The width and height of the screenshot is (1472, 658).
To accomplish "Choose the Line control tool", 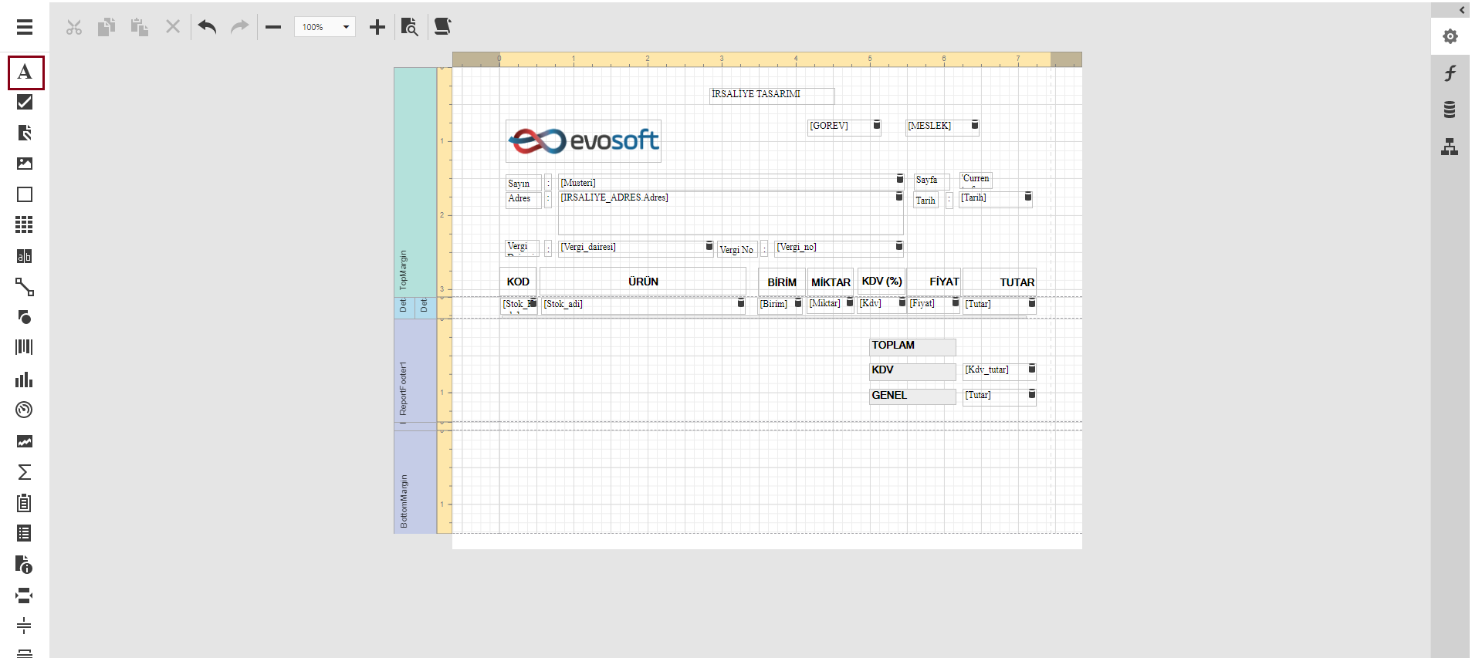I will point(25,287).
